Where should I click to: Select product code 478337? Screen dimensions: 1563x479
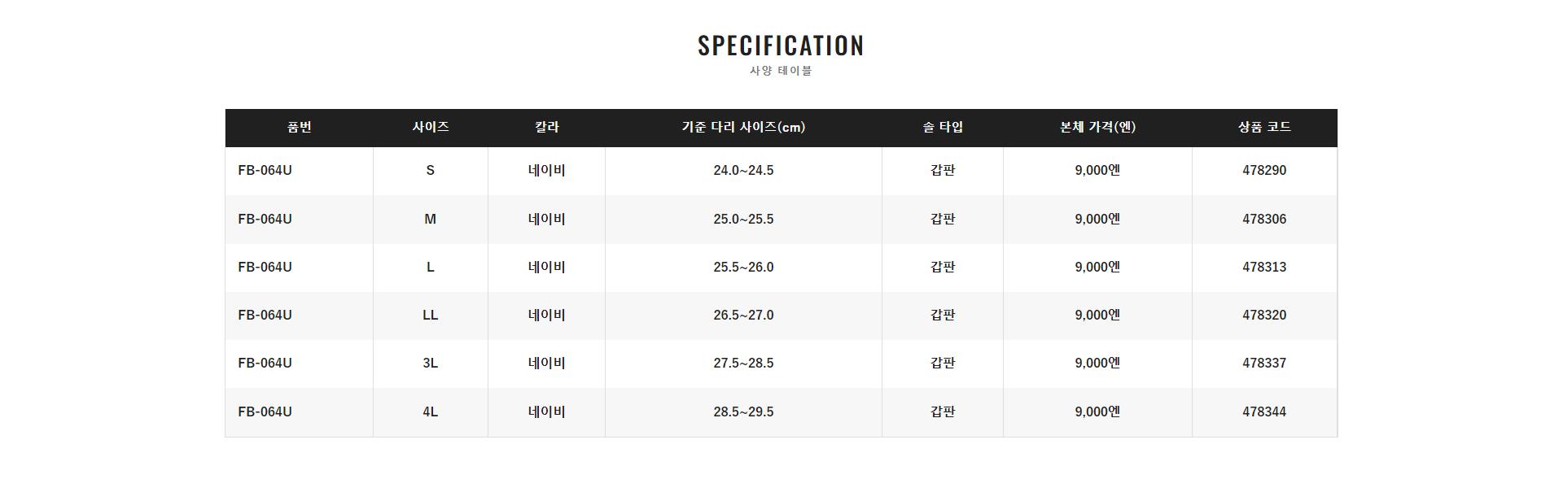pos(1264,364)
